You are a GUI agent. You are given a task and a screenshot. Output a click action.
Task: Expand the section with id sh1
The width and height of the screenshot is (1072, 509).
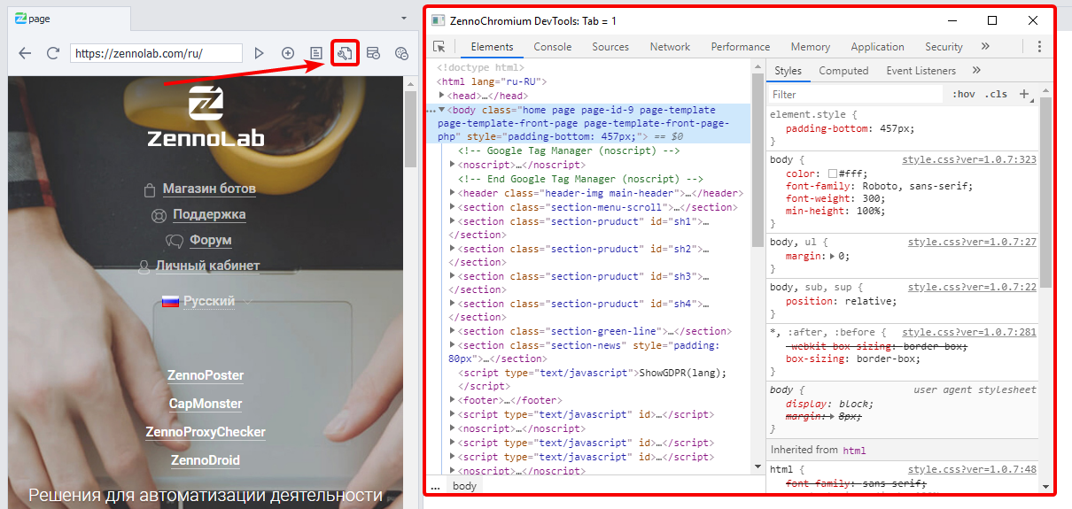(x=453, y=221)
